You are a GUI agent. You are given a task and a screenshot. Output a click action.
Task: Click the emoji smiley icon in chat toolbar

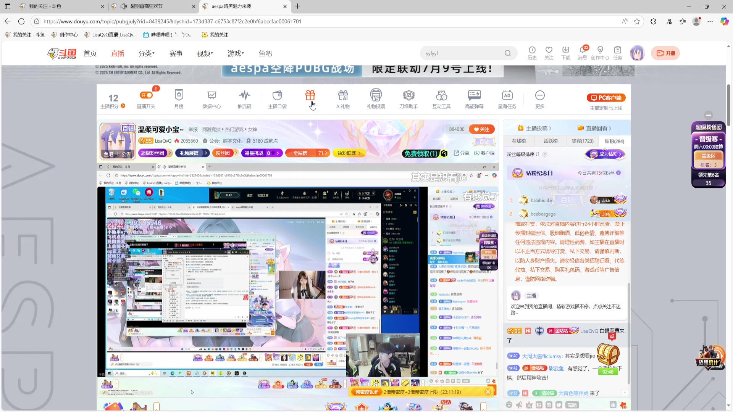tap(509, 405)
